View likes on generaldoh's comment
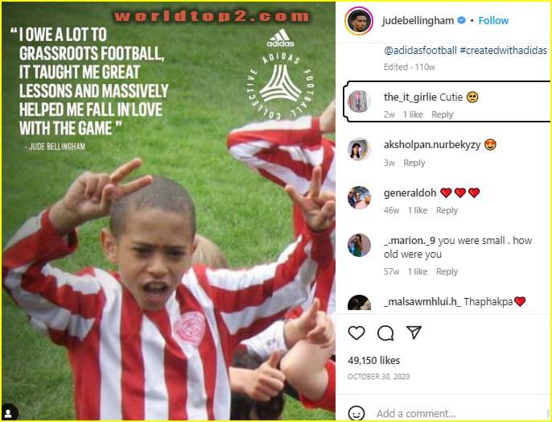The width and height of the screenshot is (552, 422). (418, 210)
